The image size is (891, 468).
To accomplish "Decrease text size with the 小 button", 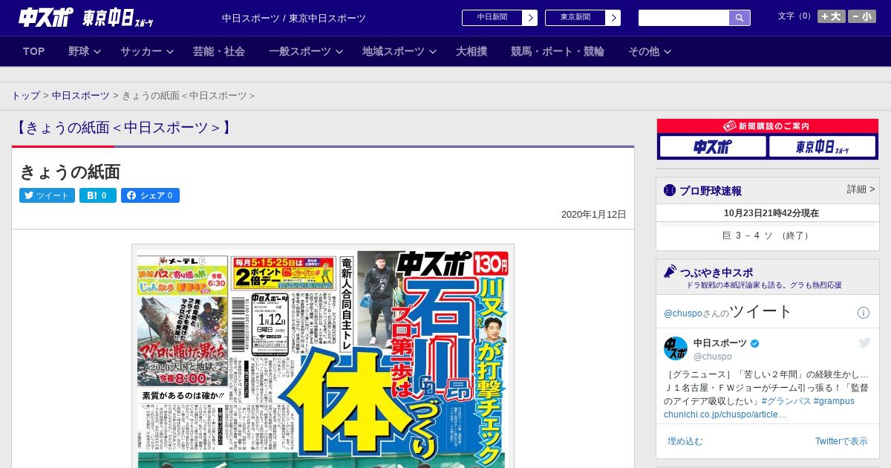I will tap(862, 16).
